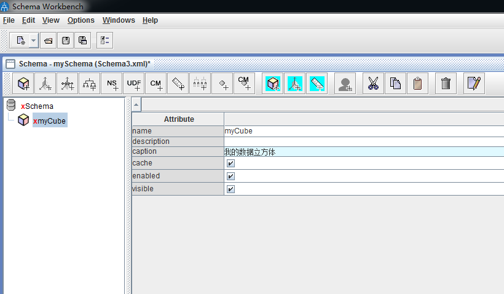
Task: Click the description attribute label cell
Action: click(178, 141)
